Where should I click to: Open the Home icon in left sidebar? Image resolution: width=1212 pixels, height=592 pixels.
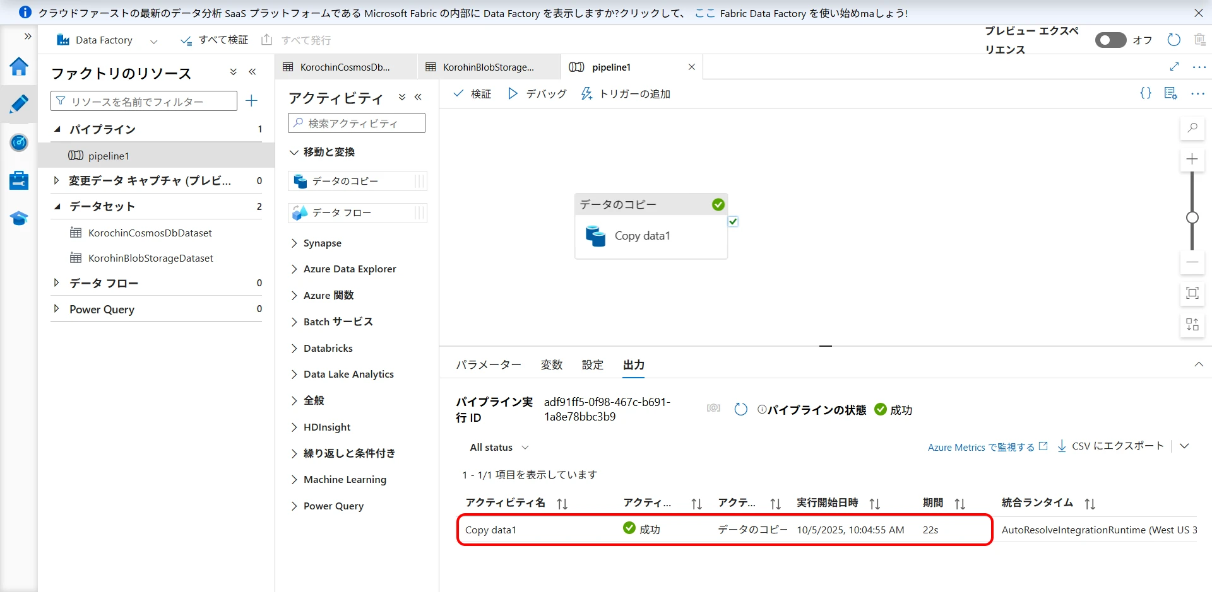pos(19,66)
